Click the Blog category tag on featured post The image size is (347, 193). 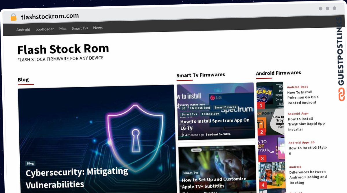click(x=30, y=163)
